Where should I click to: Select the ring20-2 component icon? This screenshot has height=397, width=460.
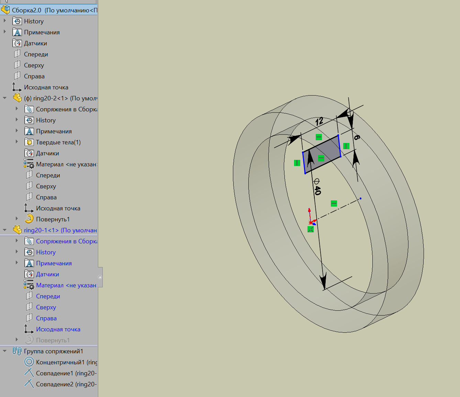coord(17,98)
